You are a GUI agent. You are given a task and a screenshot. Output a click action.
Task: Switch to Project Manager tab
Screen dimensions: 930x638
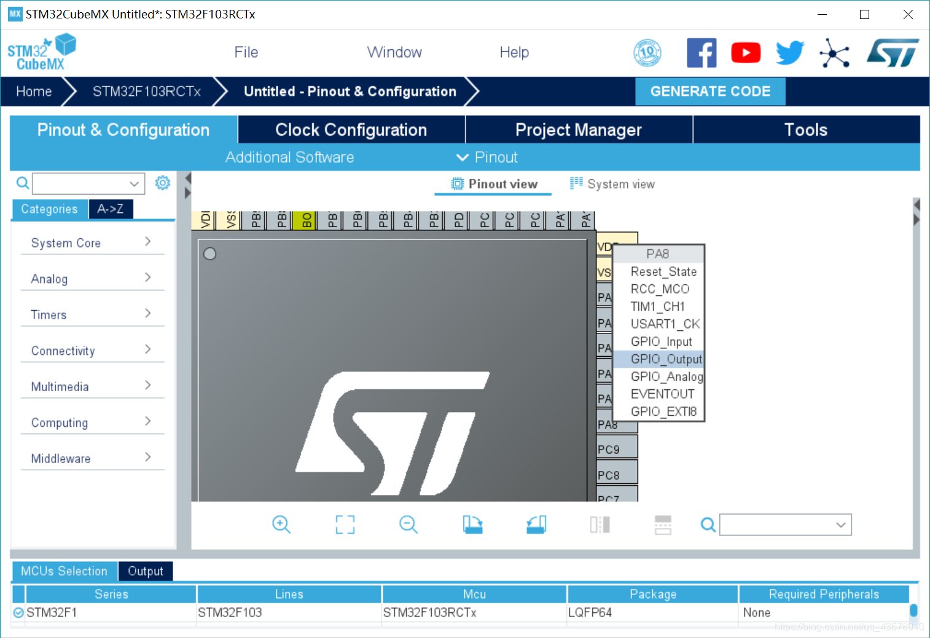(579, 130)
